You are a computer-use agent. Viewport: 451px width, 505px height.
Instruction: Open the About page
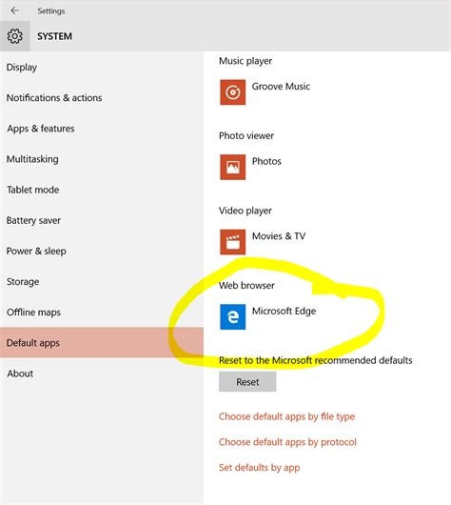click(x=102, y=374)
